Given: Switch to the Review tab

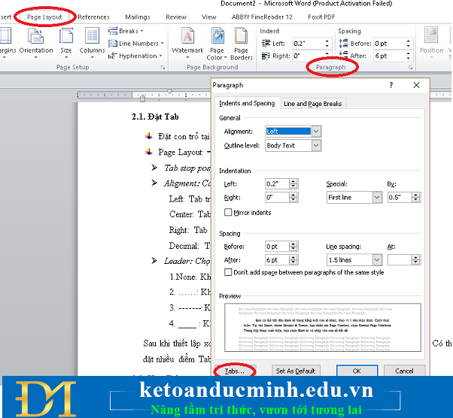Looking at the screenshot, I should pos(176,17).
